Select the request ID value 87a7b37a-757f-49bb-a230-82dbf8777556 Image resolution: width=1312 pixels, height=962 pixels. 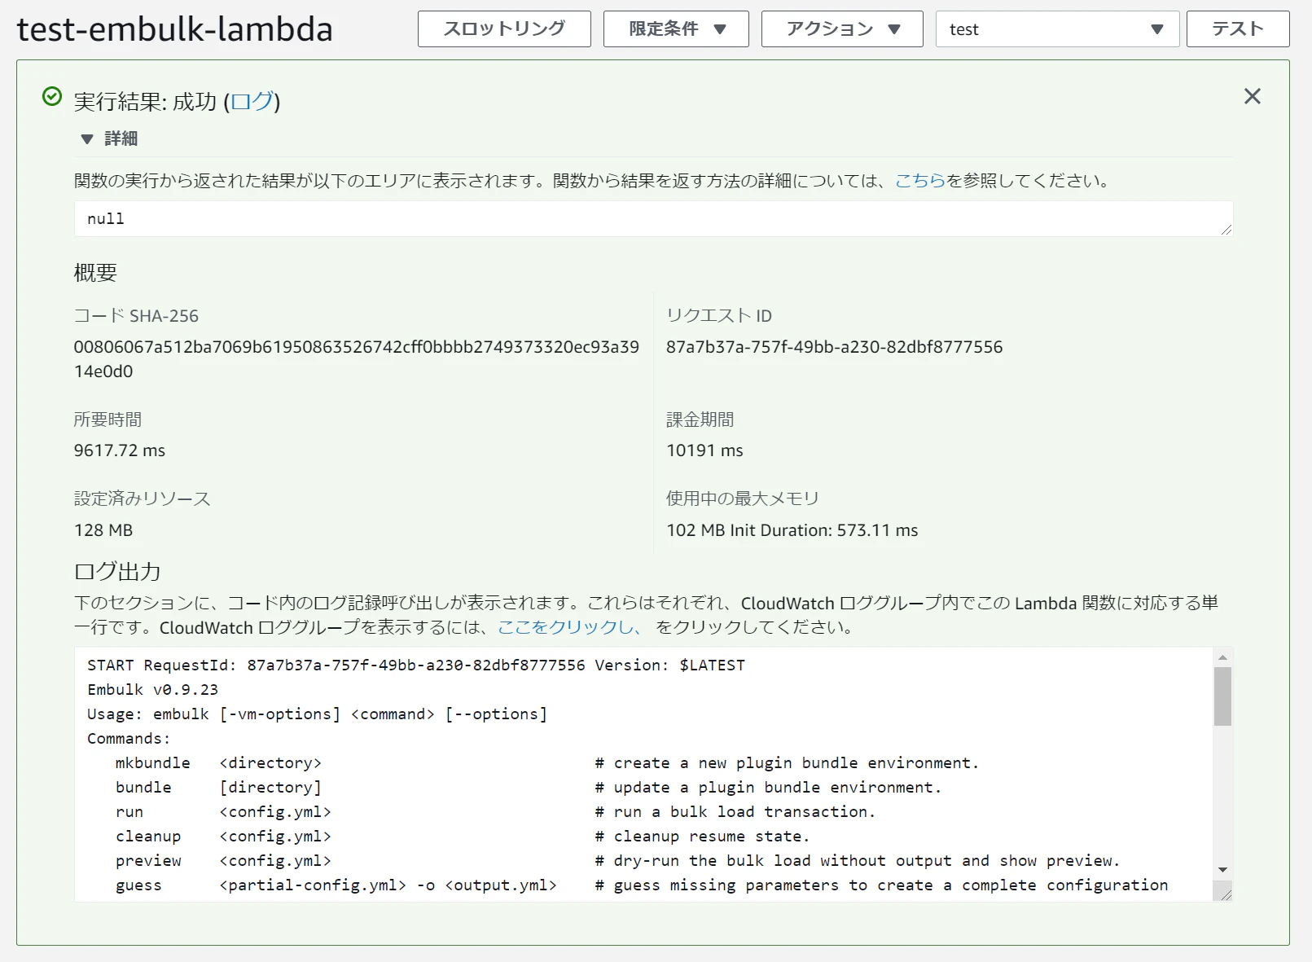point(834,347)
